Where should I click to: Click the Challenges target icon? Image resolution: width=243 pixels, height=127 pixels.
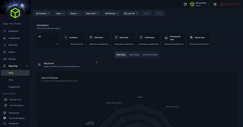(x=141, y=37)
